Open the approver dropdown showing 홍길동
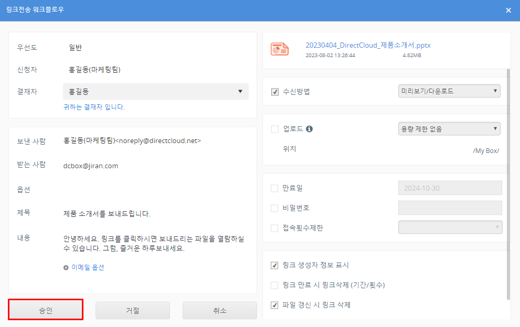Viewport: 520px width, 327px height. click(155, 91)
